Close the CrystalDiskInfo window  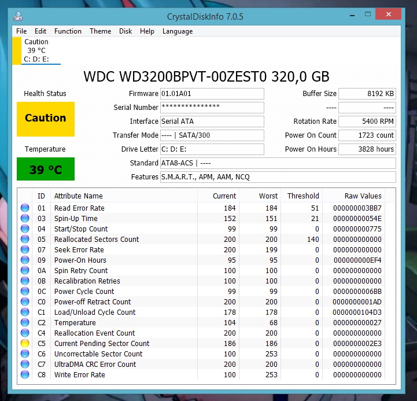[x=389, y=14]
